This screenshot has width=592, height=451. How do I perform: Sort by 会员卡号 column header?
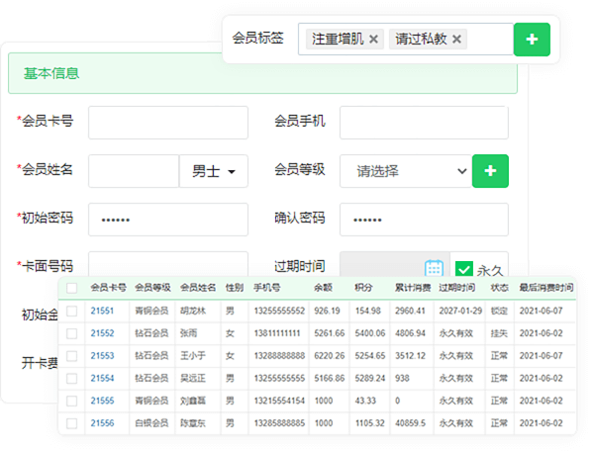(108, 288)
